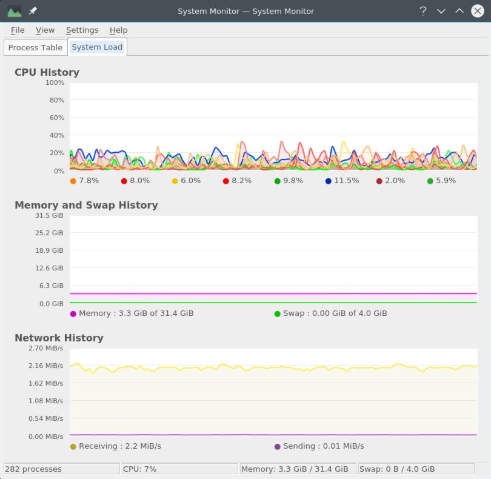Image resolution: width=491 pixels, height=479 pixels.
Task: Select the System Load tab
Action: (x=97, y=47)
